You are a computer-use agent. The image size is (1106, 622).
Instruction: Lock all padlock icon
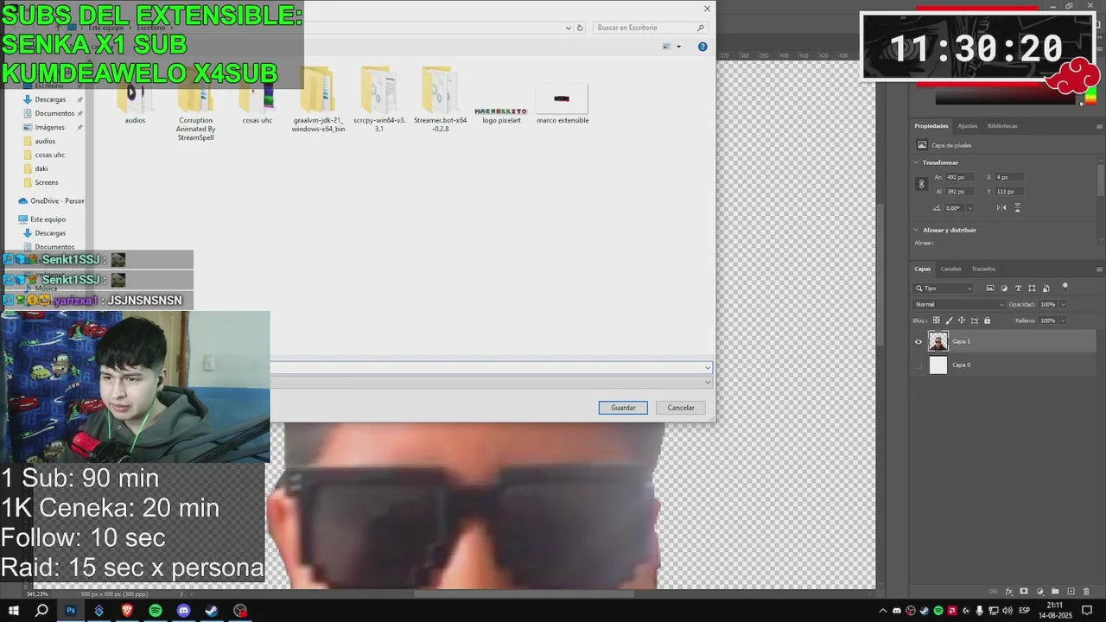point(988,321)
